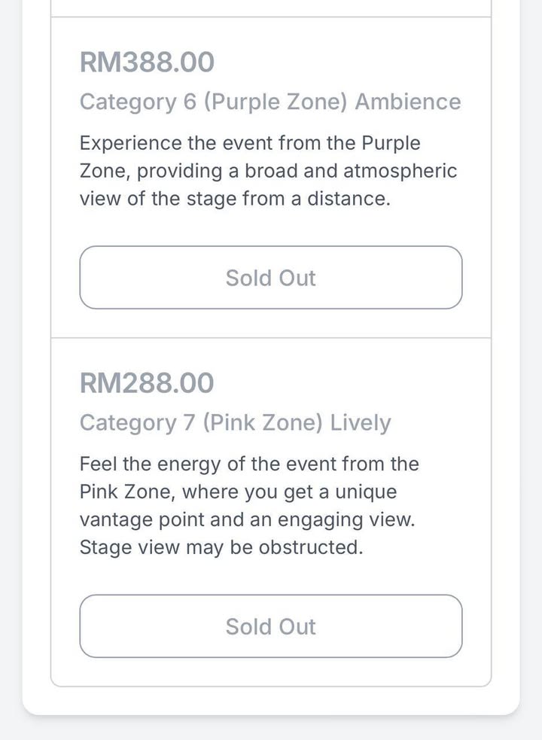Click the RM388.00 price
The width and height of the screenshot is (542, 740).
[x=147, y=62]
